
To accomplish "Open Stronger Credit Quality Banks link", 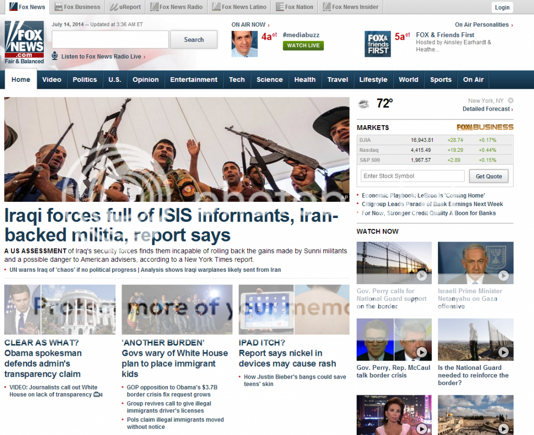I will click(x=429, y=213).
